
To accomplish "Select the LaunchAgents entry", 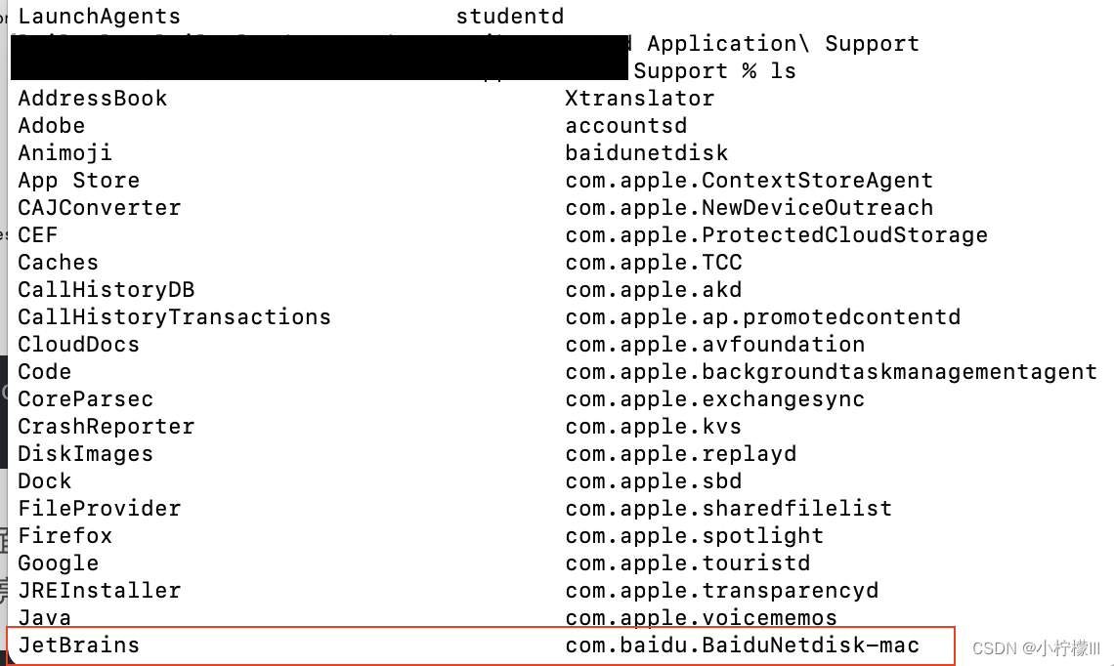I will [x=99, y=17].
